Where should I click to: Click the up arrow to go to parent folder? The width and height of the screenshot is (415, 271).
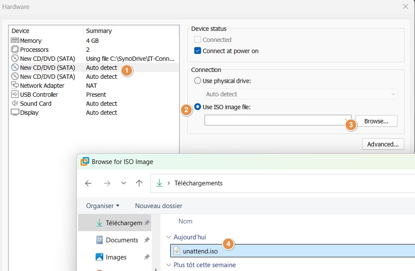[x=138, y=183]
